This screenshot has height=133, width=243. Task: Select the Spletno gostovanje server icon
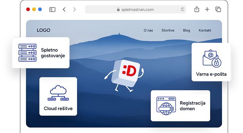pos(27,53)
